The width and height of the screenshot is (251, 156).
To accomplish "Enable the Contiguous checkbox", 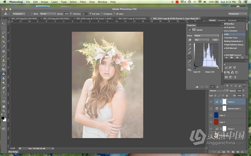I will 102,14.
